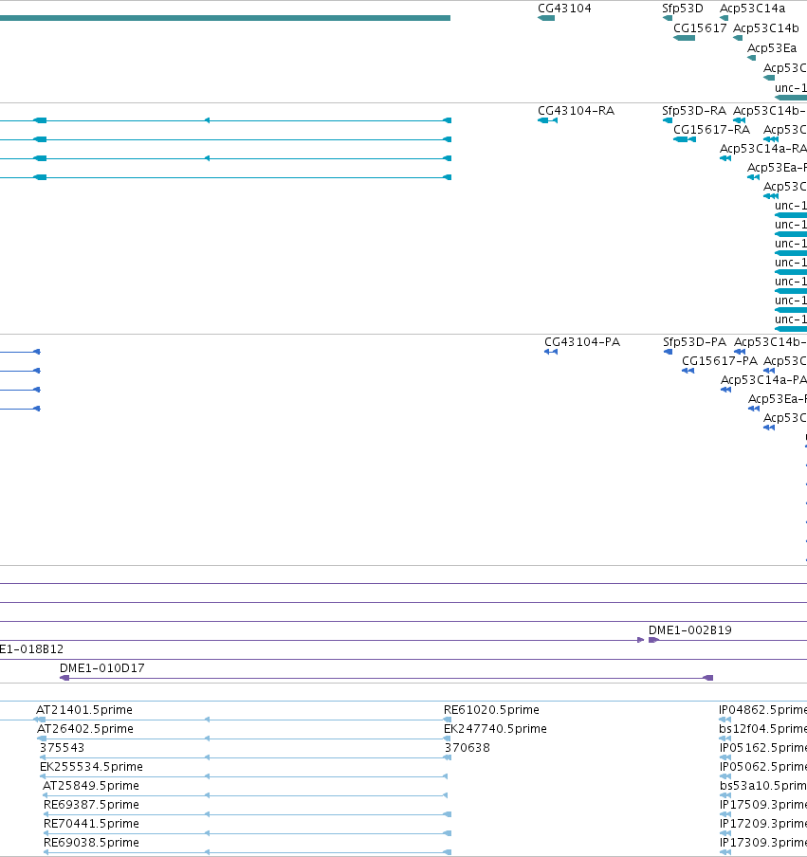Click the CG43104-PA protein label
Image resolution: width=807 pixels, height=857 pixels.
click(582, 342)
